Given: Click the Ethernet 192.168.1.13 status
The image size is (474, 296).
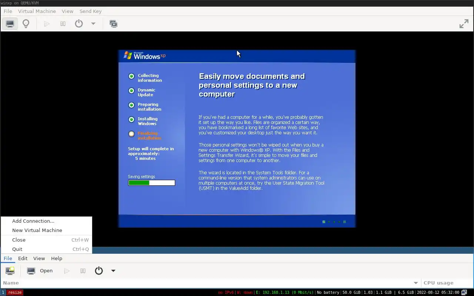Looking at the screenshot, I should [x=284, y=292].
